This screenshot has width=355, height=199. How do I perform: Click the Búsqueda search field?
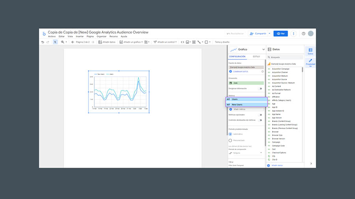(285, 57)
